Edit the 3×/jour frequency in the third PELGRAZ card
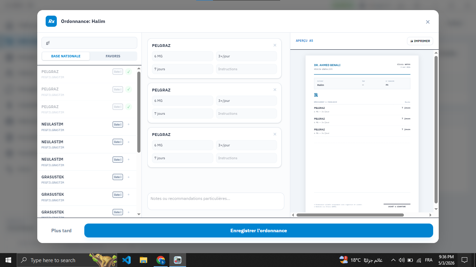This screenshot has height=267, width=476. [x=246, y=145]
